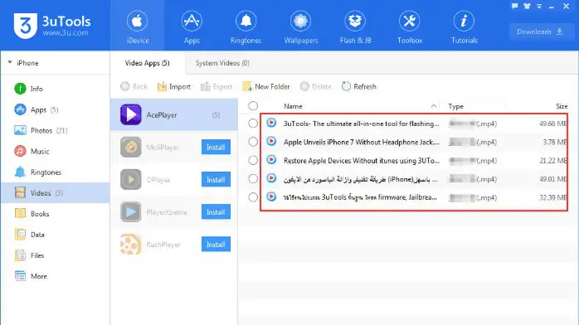Click the play icon for the Arabic video
This screenshot has width=579, height=325.
point(271,178)
